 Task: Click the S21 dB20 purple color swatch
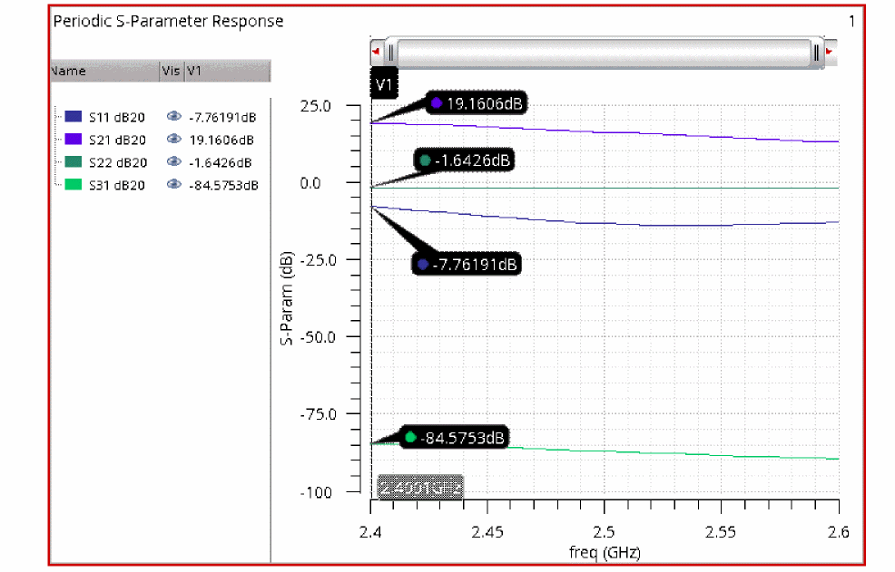73,140
